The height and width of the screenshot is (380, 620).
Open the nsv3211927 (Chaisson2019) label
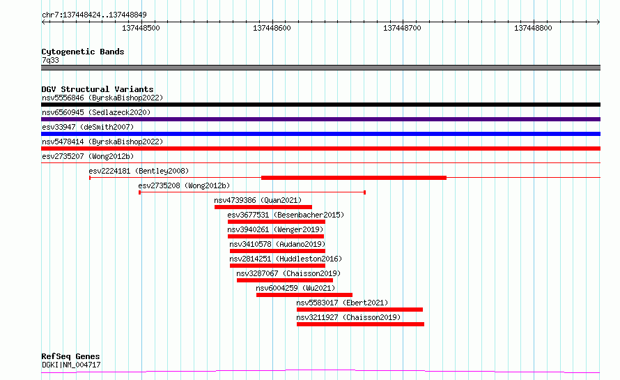click(348, 317)
